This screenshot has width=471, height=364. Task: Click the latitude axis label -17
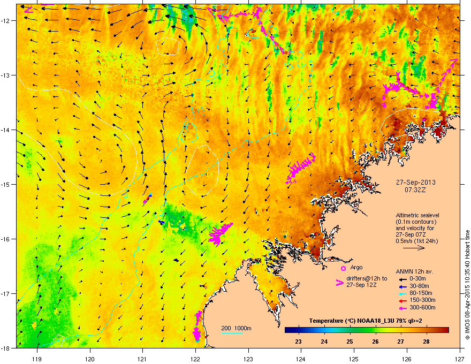pos(5,294)
